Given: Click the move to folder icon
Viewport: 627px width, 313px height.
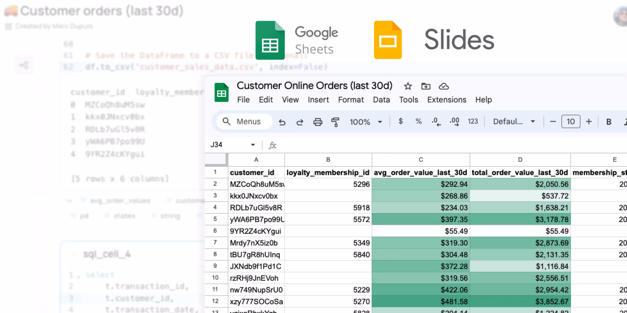Looking at the screenshot, I should click(426, 86).
